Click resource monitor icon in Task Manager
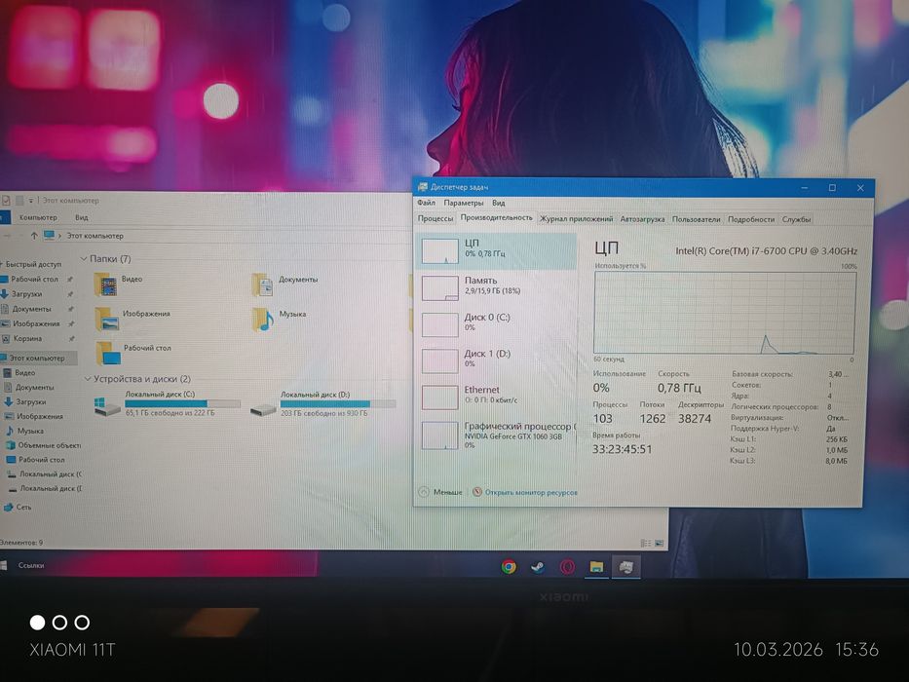 [477, 492]
